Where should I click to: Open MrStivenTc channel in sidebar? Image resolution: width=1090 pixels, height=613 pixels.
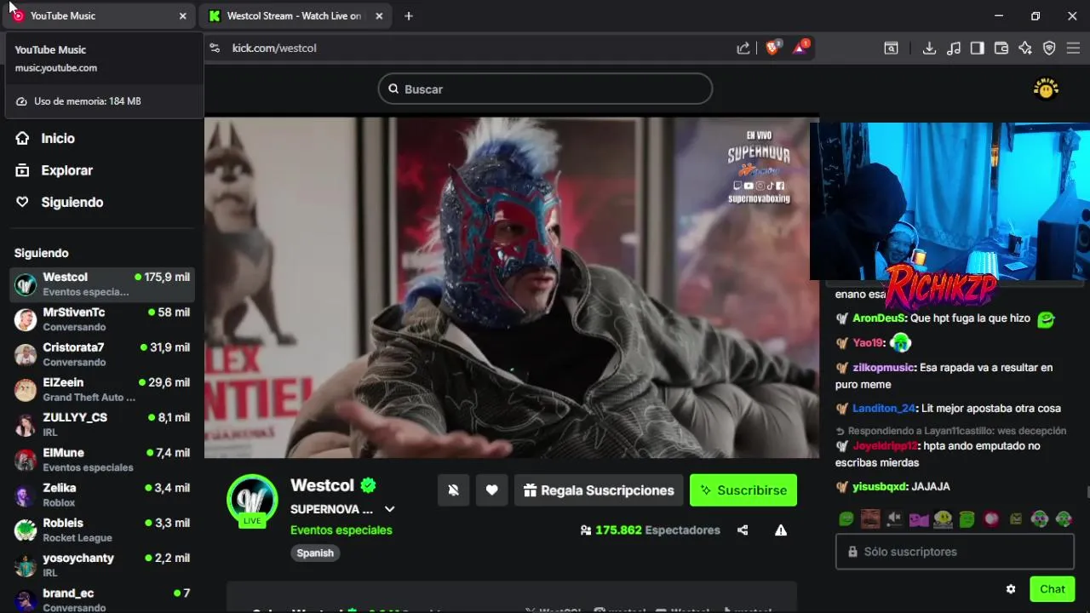pos(102,319)
